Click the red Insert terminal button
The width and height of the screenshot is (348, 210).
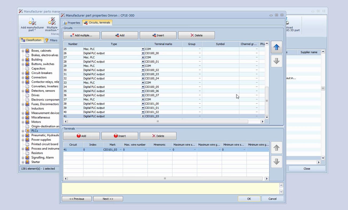120,136
